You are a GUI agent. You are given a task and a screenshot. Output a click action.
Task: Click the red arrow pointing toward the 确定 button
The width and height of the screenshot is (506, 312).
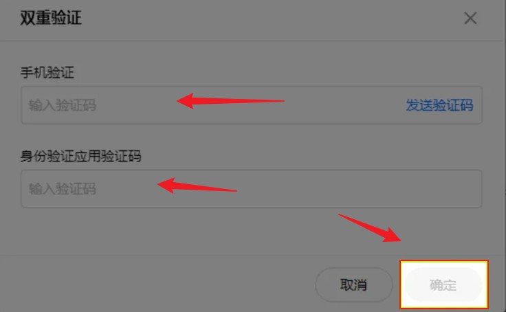(x=370, y=227)
